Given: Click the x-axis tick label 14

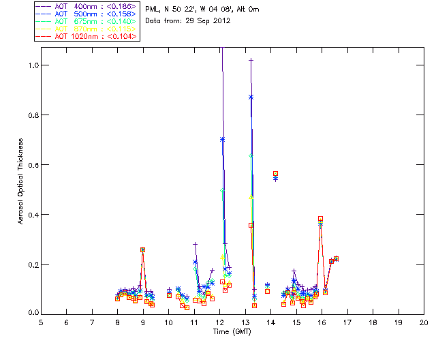Looking at the screenshot, I should 271,322.
